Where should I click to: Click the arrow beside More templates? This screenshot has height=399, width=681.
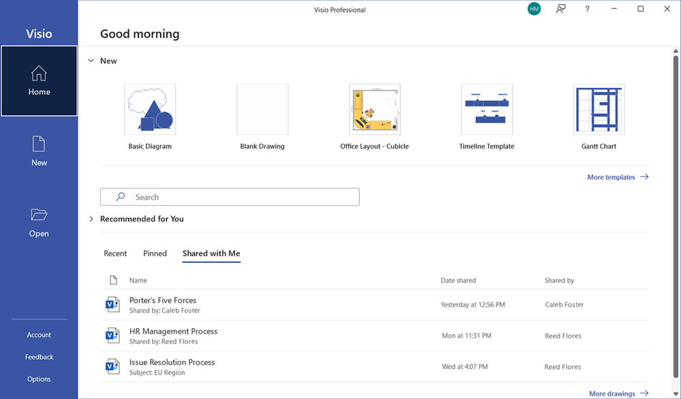click(x=644, y=177)
